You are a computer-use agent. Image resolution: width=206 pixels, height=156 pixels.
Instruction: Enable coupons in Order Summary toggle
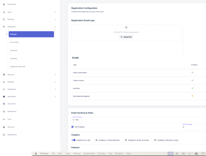coord(125,140)
